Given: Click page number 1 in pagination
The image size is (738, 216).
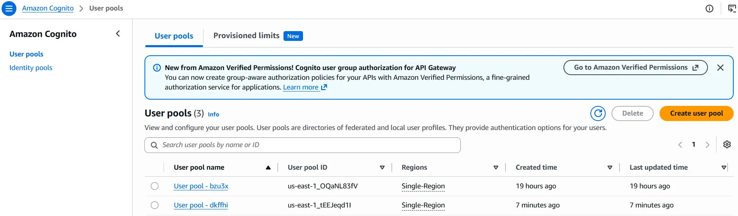Looking at the screenshot, I should [x=693, y=144].
